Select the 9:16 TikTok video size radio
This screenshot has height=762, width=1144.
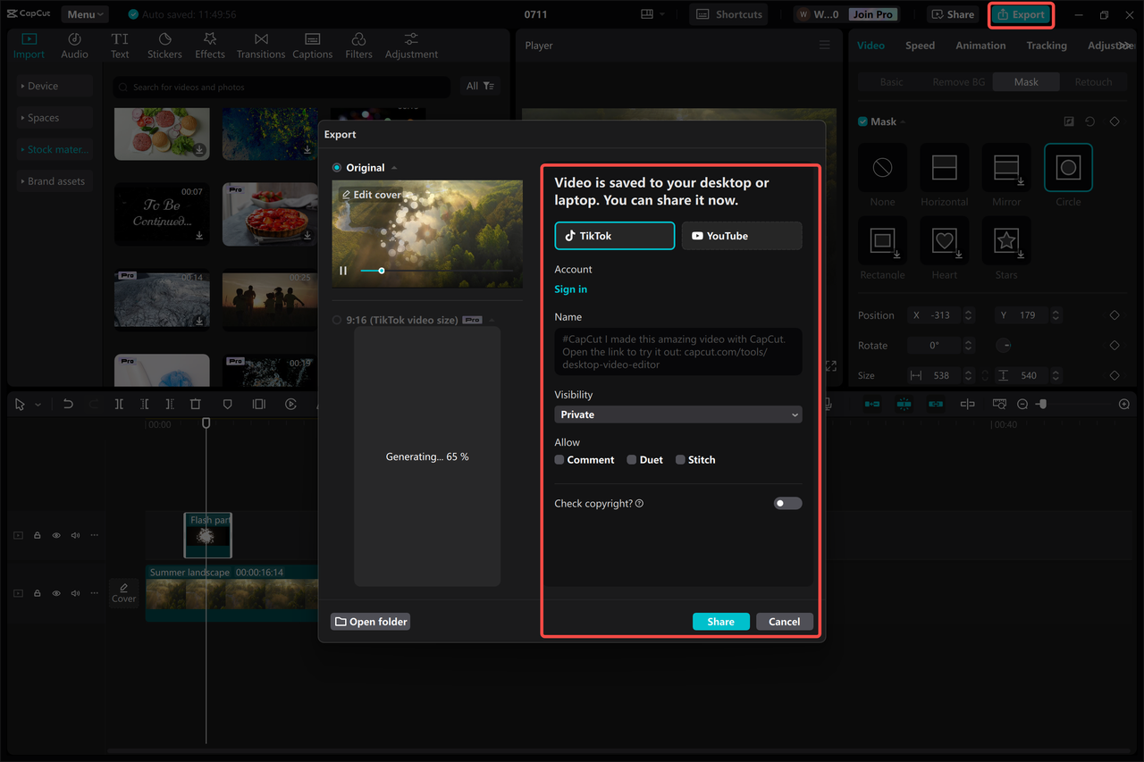[337, 320]
